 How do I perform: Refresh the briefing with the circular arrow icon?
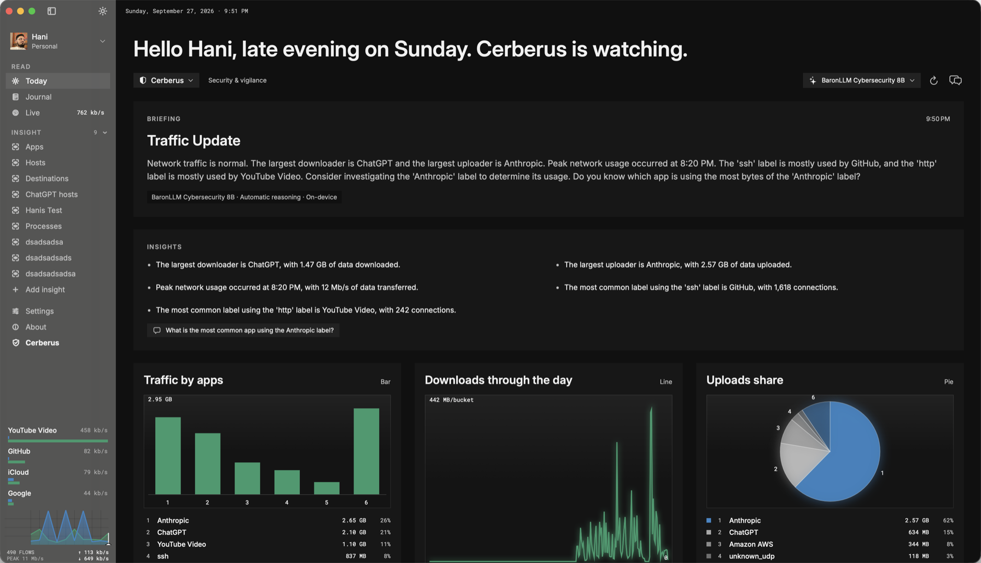click(933, 80)
